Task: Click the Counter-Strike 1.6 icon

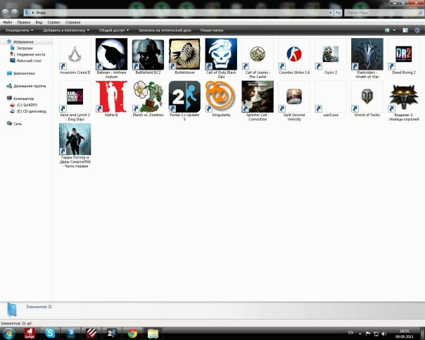Action: click(x=294, y=54)
